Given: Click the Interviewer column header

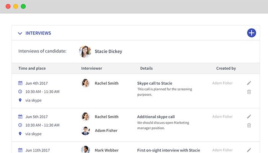Looking at the screenshot, I should click(92, 68).
